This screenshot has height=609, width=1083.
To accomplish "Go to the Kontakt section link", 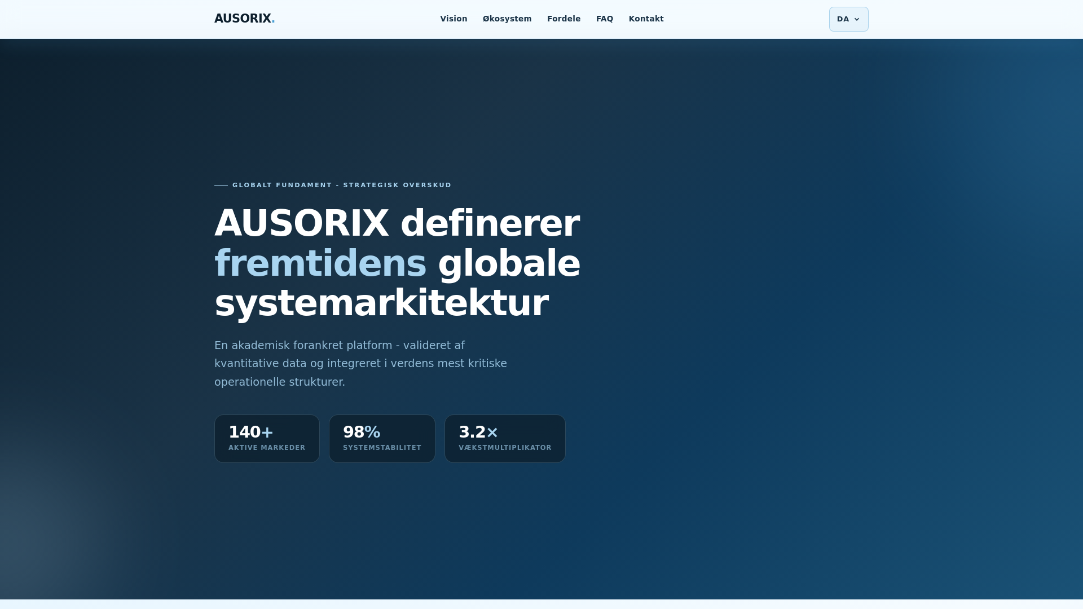I will [x=646, y=19].
